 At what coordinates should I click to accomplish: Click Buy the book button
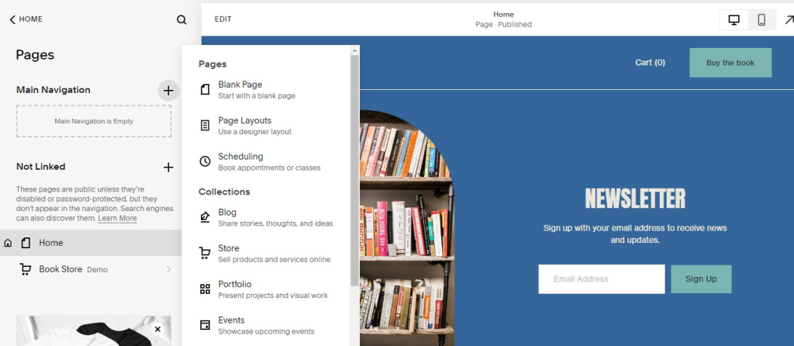[730, 63]
